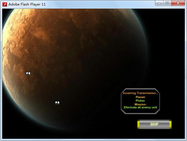Minimize the Flash Player window

(x=160, y=3)
